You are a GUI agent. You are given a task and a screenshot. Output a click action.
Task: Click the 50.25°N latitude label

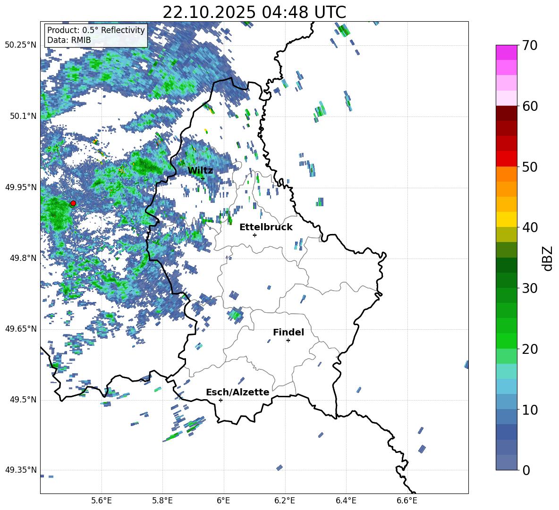coord(21,45)
